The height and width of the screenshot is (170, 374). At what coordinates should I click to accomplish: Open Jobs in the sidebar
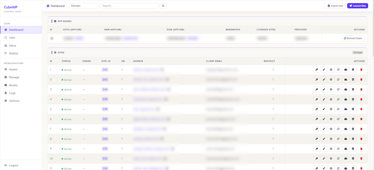click(21, 38)
